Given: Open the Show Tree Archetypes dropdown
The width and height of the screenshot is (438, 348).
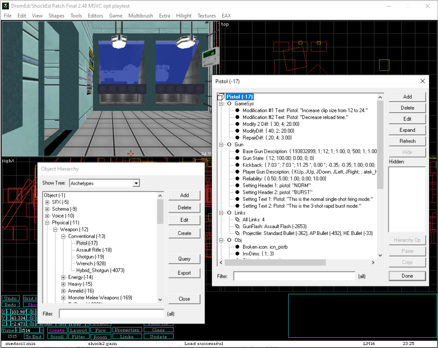Looking at the screenshot, I should (x=136, y=183).
